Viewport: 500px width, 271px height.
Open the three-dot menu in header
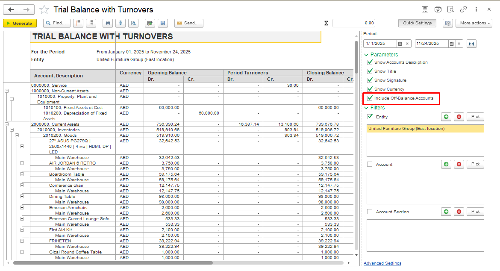pos(476,9)
